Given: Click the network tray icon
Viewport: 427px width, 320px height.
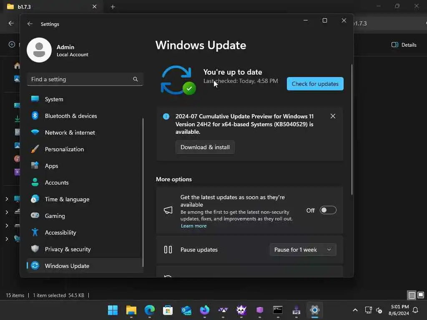Looking at the screenshot, I should point(368,310).
